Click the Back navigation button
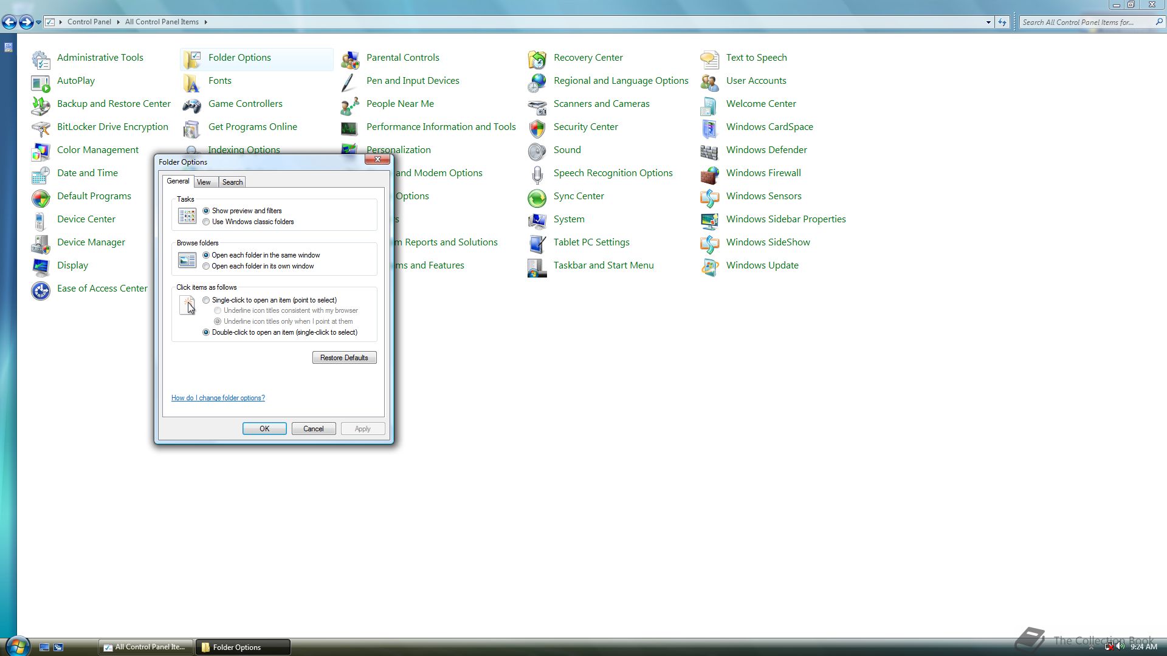The width and height of the screenshot is (1167, 656). pyautogui.click(x=9, y=22)
